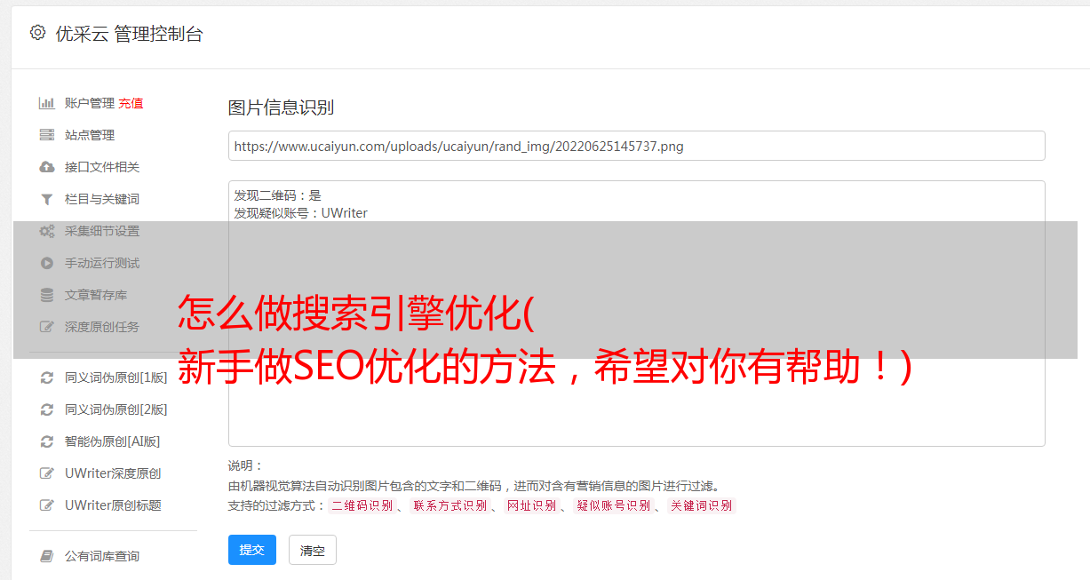Image resolution: width=1090 pixels, height=580 pixels.
Task: Click the play icon for 手动运行测试
Action: click(x=47, y=263)
